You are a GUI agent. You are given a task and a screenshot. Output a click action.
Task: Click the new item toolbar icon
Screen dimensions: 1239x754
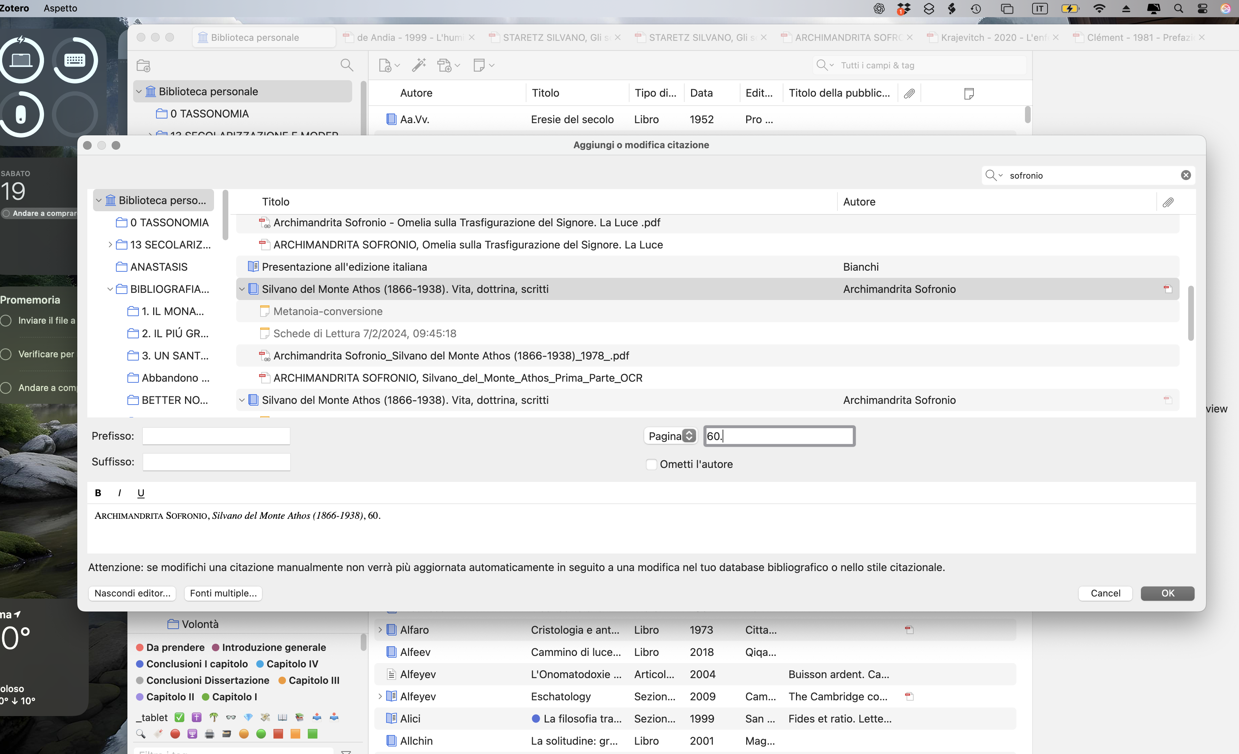pyautogui.click(x=385, y=66)
